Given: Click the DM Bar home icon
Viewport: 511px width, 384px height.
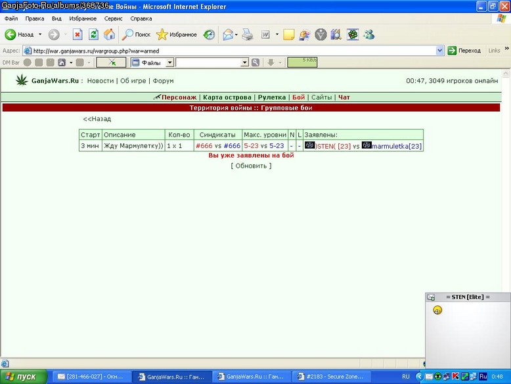Looking at the screenshot, I should tap(62, 62).
